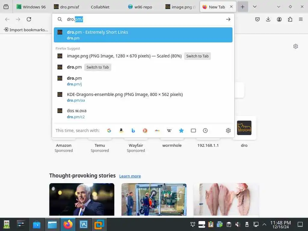This screenshot has height=231, width=308.
Task: Click the Reload page button
Action: coord(29,19)
